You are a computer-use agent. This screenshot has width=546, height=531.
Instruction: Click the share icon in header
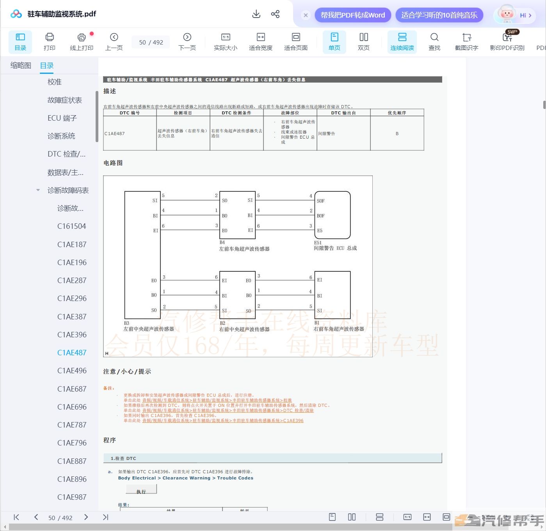275,14
